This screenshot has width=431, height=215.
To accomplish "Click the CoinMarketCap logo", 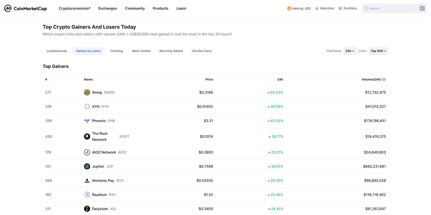I will coord(26,8).
